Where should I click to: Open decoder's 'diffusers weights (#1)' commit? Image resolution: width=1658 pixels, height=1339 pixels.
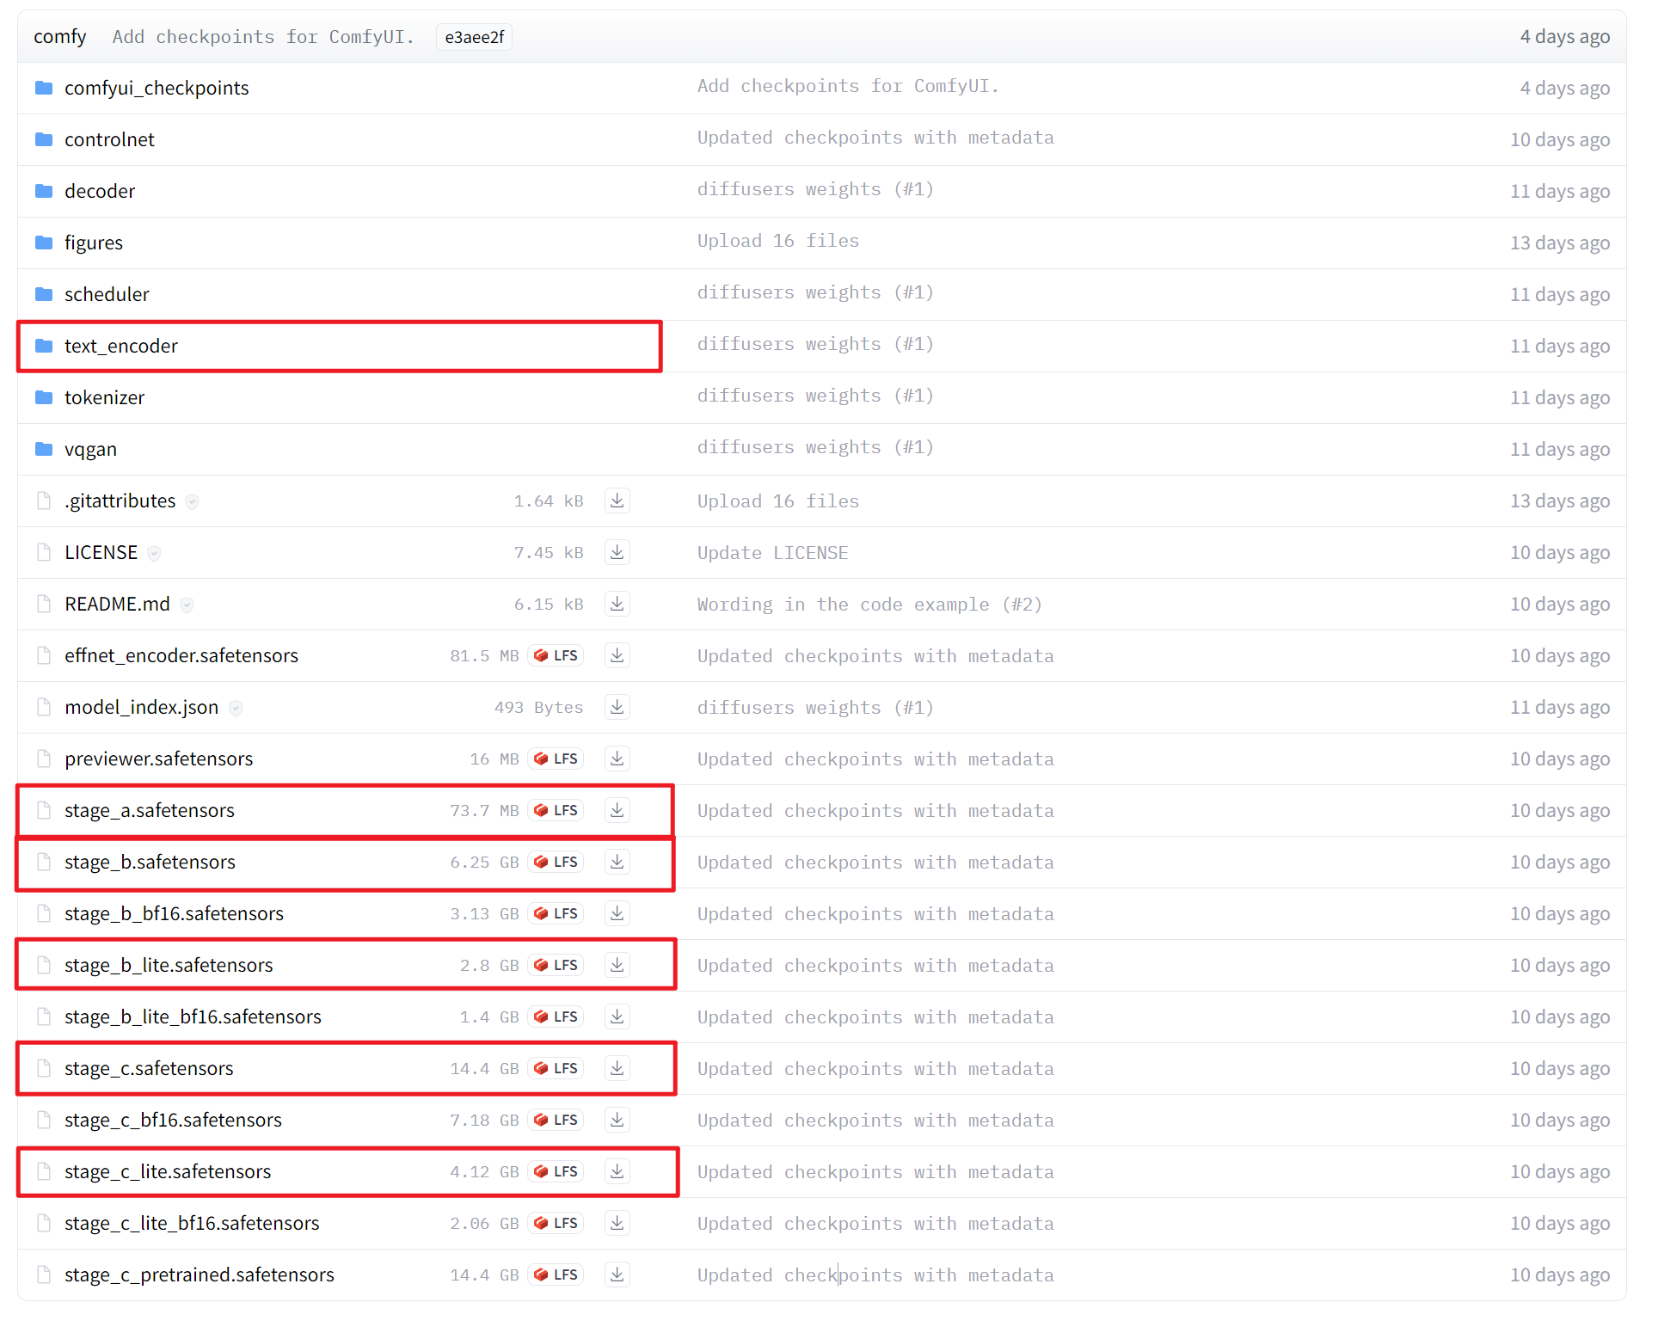point(815,189)
